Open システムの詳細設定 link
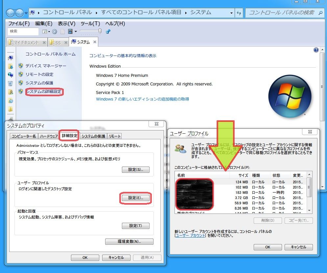Viewport: 327px width, 273px height. pos(44,91)
